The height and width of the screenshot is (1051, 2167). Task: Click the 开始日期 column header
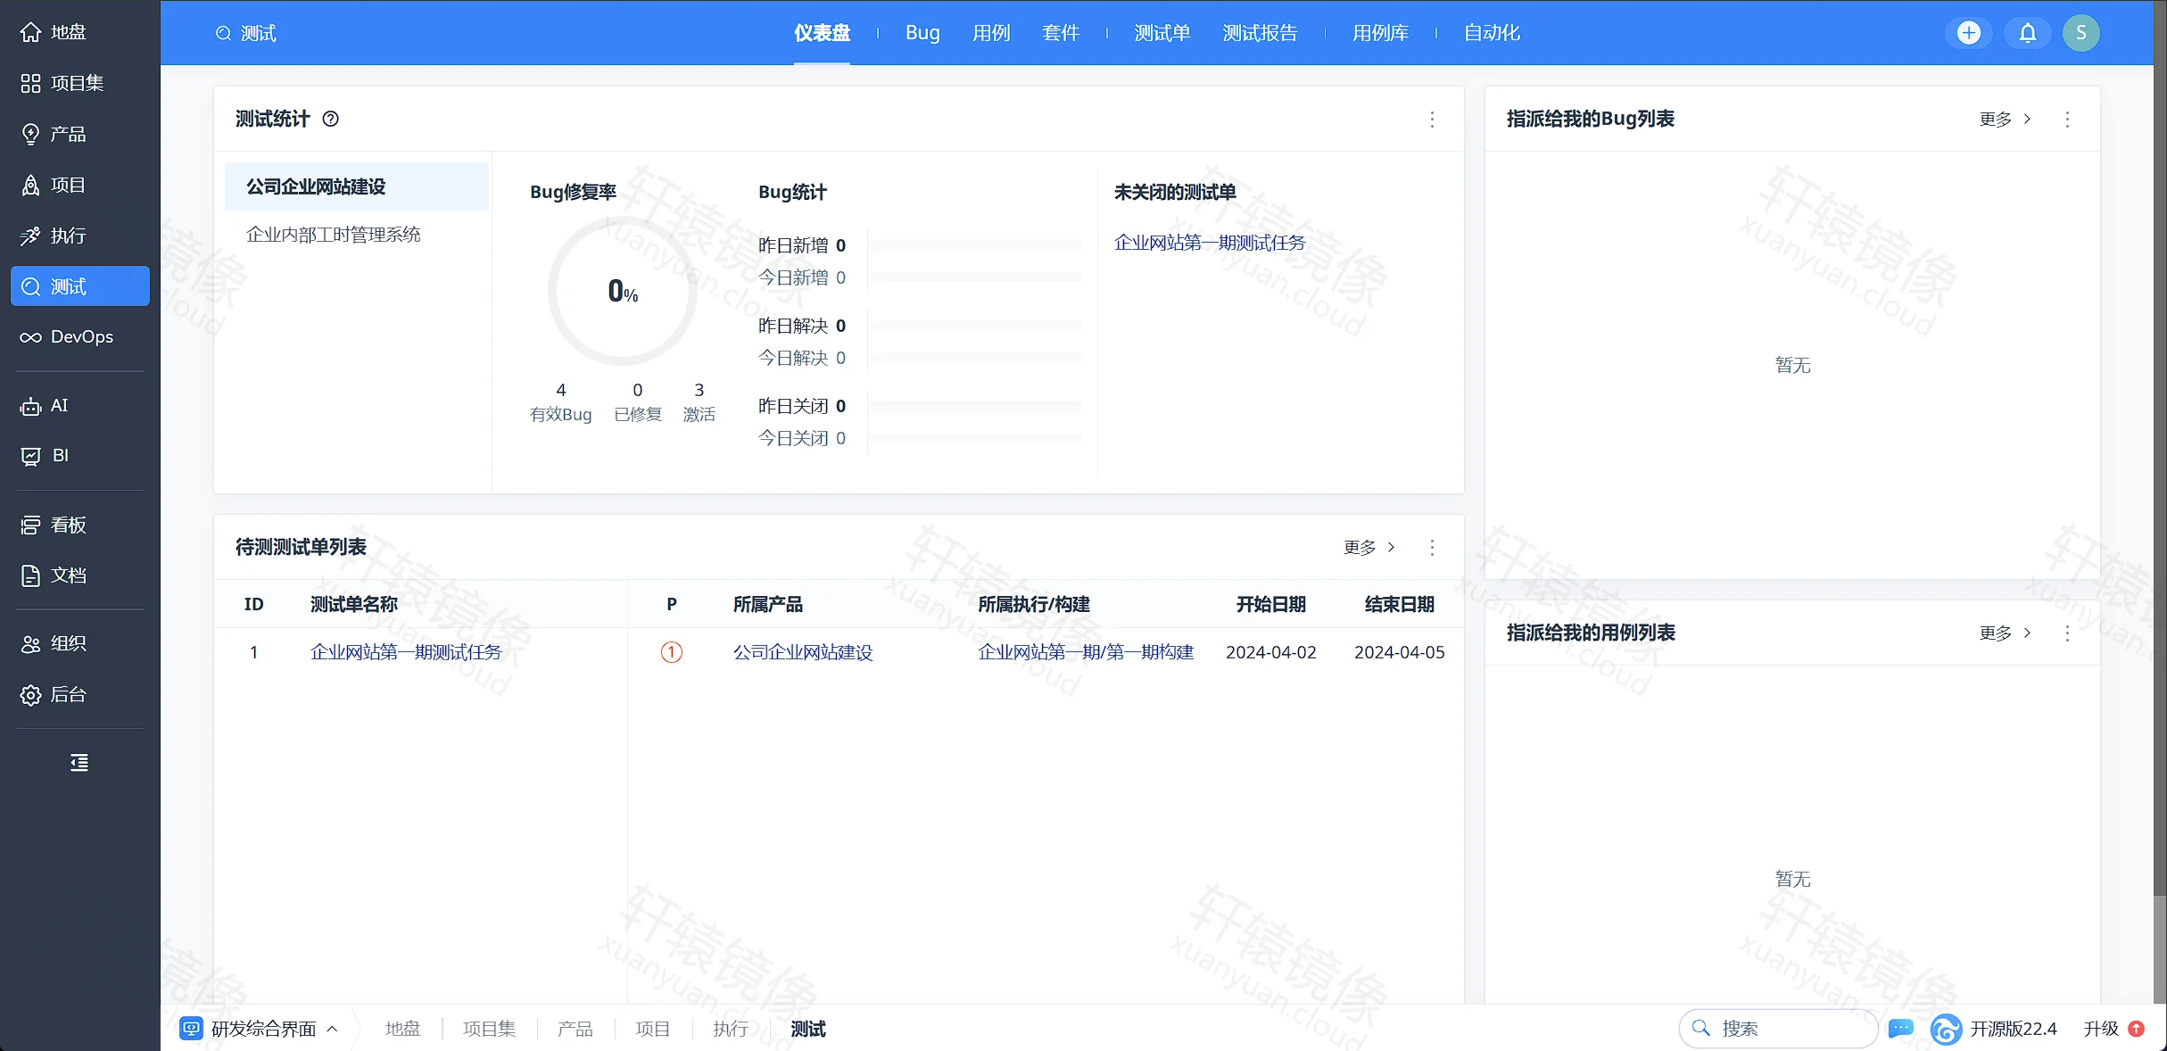[1270, 604]
